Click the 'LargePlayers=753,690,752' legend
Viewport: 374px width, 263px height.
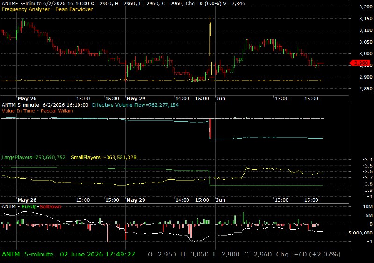click(33, 157)
